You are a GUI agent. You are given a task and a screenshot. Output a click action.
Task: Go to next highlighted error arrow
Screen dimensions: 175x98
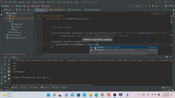click(x=171, y=13)
